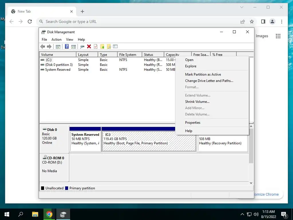Sort by the Layout column header
Viewport: 293px width, 220px height.
click(x=87, y=55)
